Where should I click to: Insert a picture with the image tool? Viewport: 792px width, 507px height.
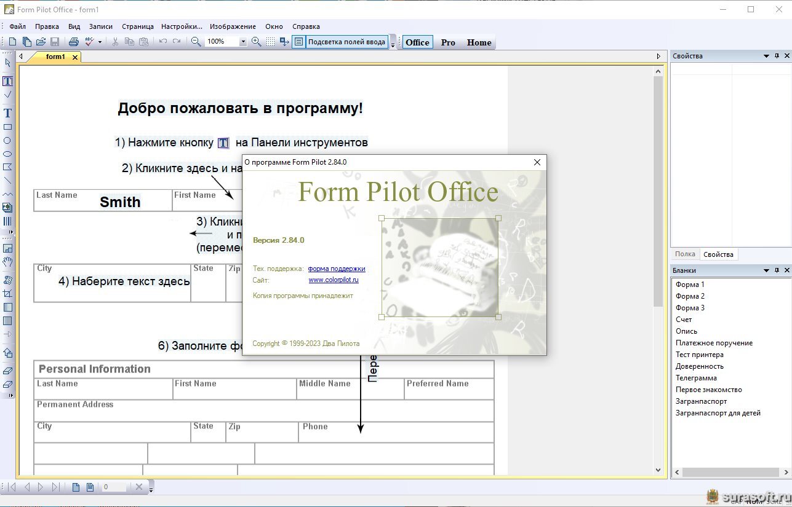pos(7,208)
